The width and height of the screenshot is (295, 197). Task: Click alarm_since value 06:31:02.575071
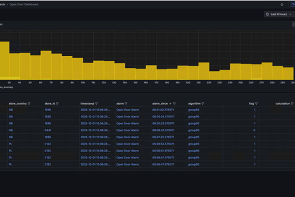[x=163, y=110]
